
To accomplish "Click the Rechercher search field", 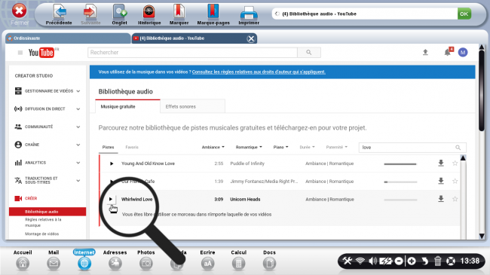I will [x=192, y=53].
